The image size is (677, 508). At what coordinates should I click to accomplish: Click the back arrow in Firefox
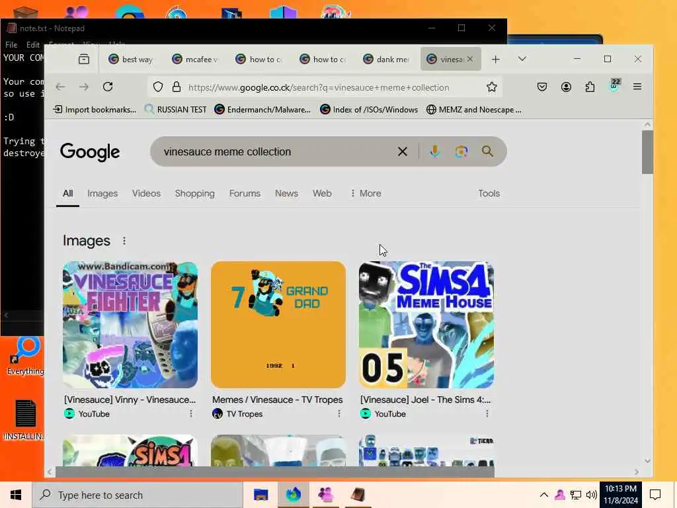[60, 87]
